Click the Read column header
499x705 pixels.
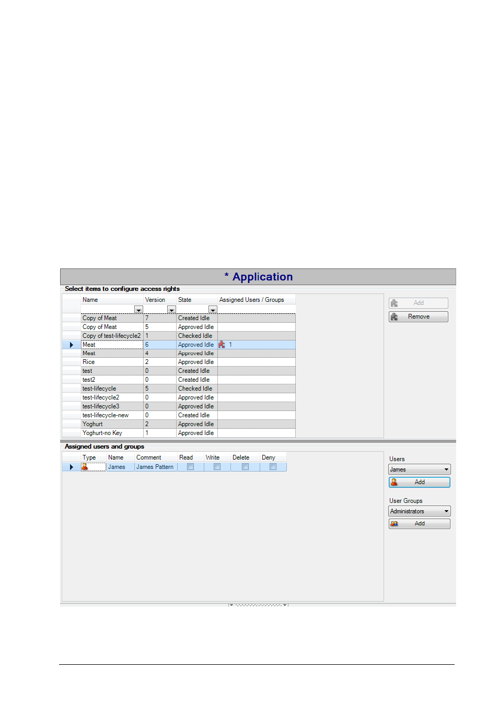(191, 457)
